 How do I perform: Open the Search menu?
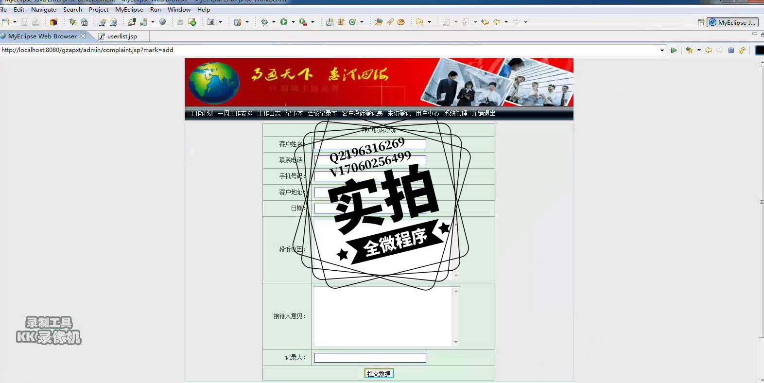click(72, 9)
